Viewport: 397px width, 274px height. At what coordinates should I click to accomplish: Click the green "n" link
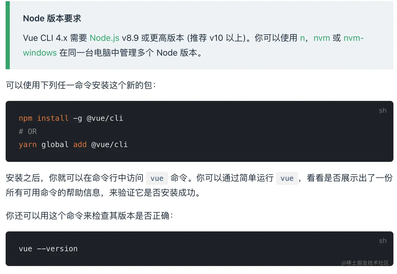(302, 38)
